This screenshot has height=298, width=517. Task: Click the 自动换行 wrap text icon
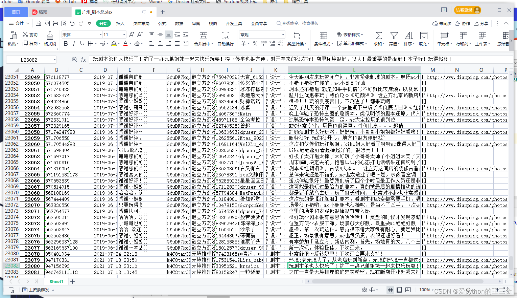point(225,39)
